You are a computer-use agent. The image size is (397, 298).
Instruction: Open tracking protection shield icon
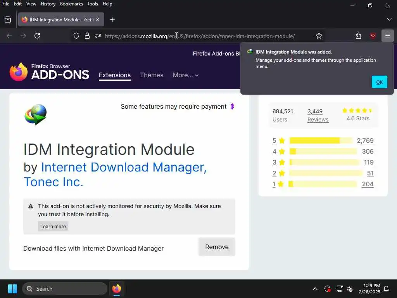pyautogui.click(x=76, y=36)
